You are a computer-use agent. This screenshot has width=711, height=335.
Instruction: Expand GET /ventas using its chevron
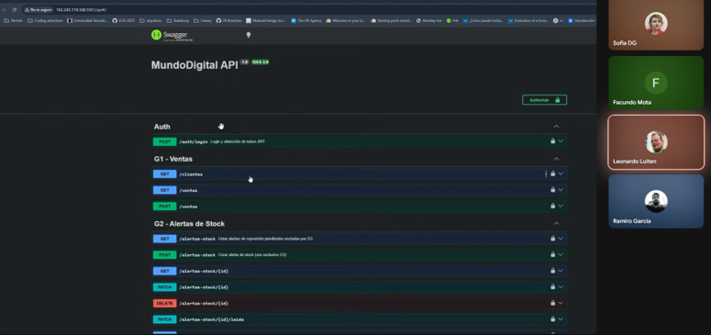point(561,190)
